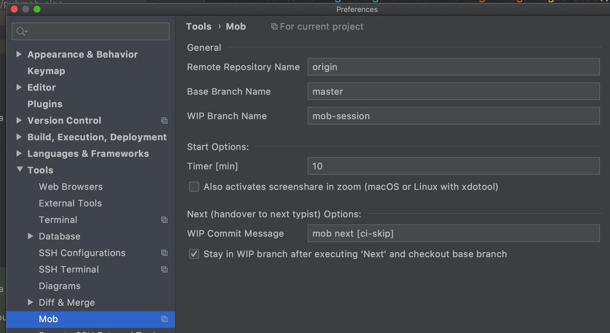Click project-level icon next to SSH Configurations
Image resolution: width=610 pixels, height=333 pixels.
click(x=164, y=253)
